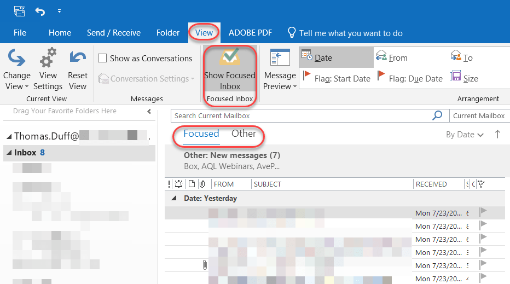
Task: Select the Focused inbox tab
Action: coord(201,134)
